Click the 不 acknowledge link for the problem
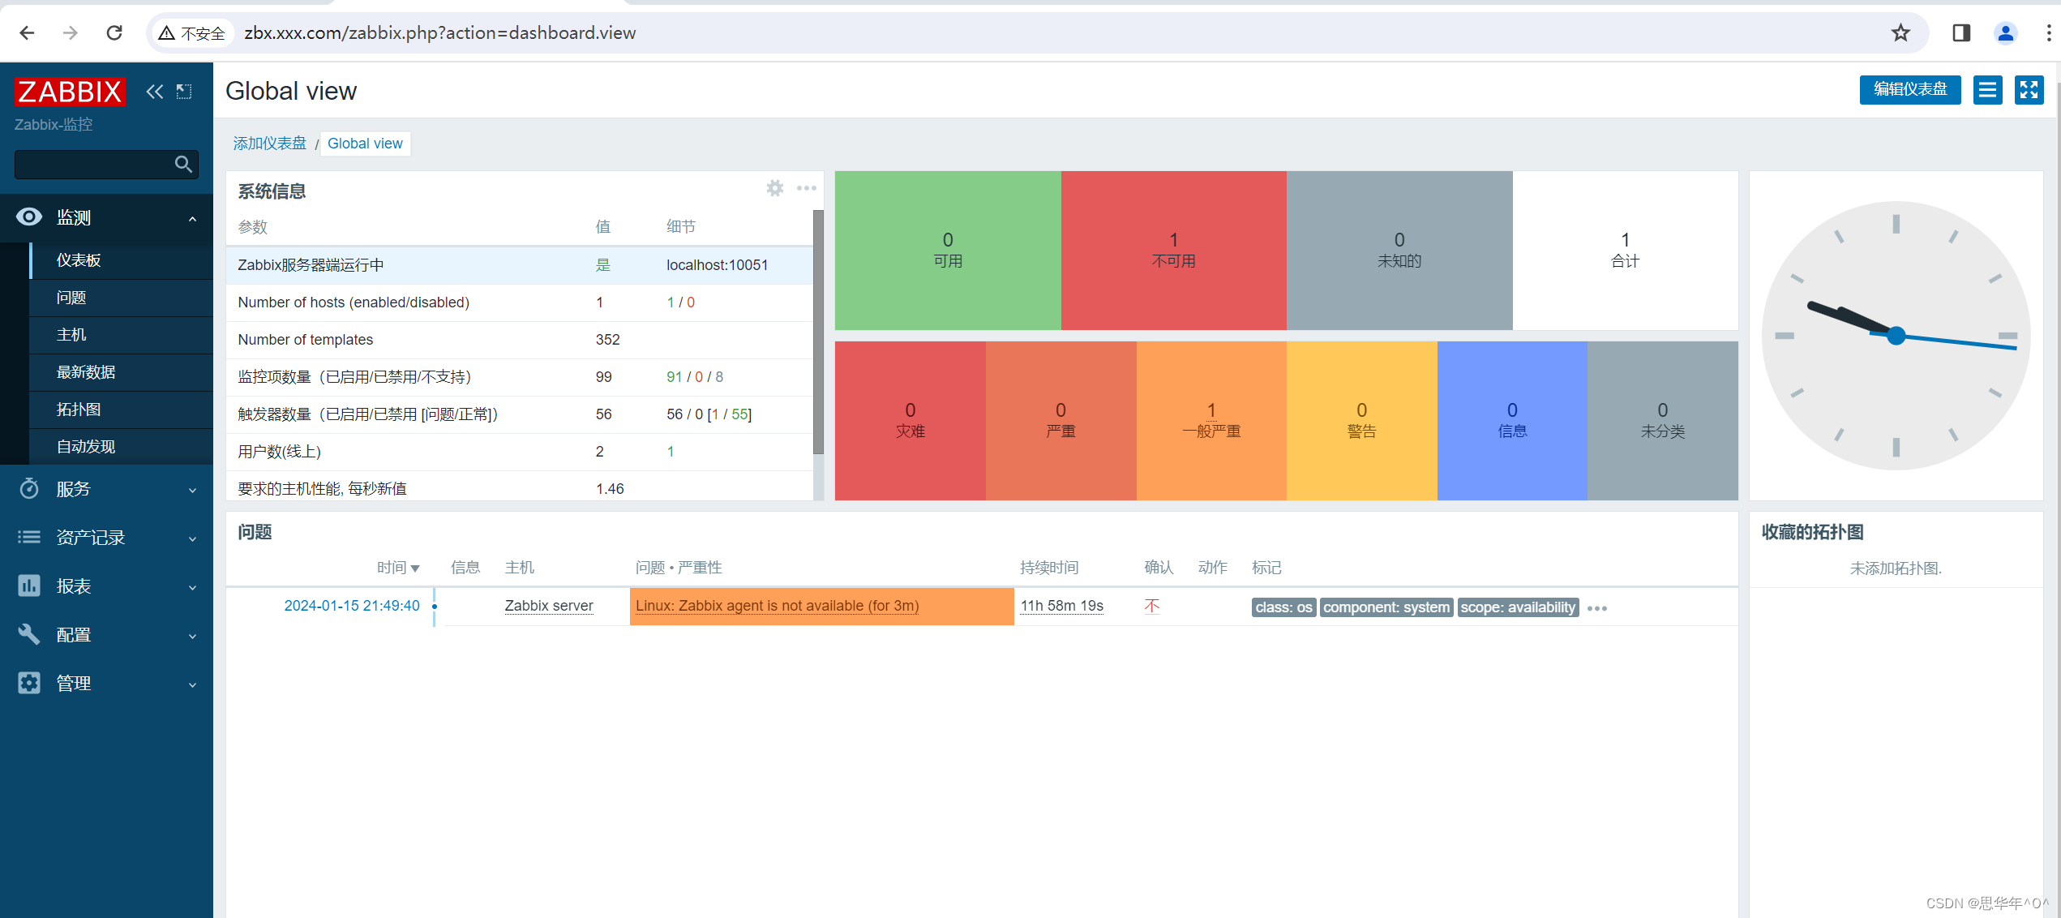Viewport: 2061px width, 918px height. tap(1151, 606)
